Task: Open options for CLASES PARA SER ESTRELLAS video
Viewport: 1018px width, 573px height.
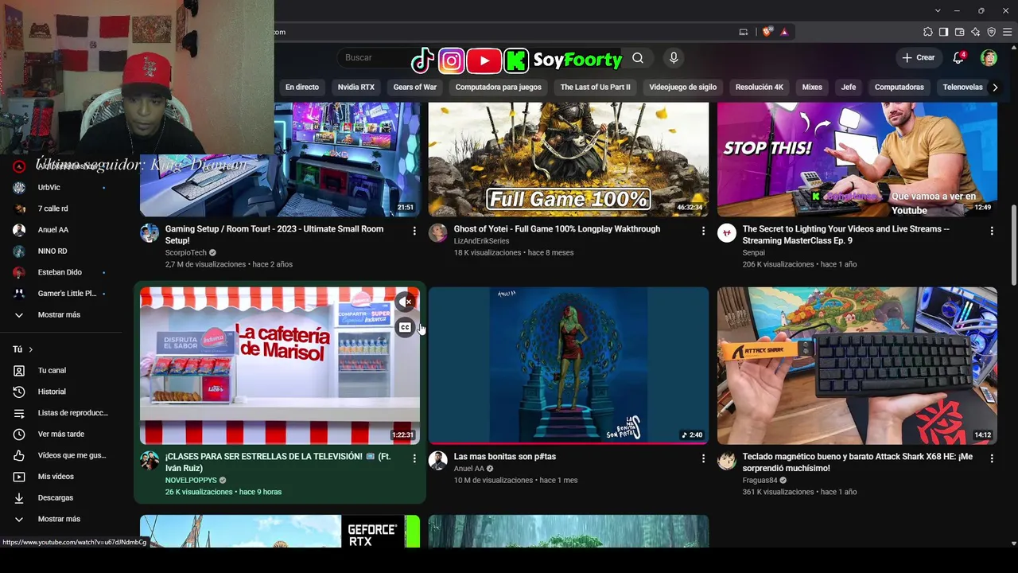Action: (x=414, y=458)
